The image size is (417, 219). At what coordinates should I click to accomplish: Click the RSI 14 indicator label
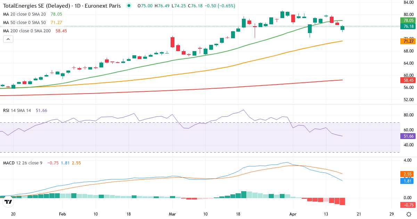[17, 111]
